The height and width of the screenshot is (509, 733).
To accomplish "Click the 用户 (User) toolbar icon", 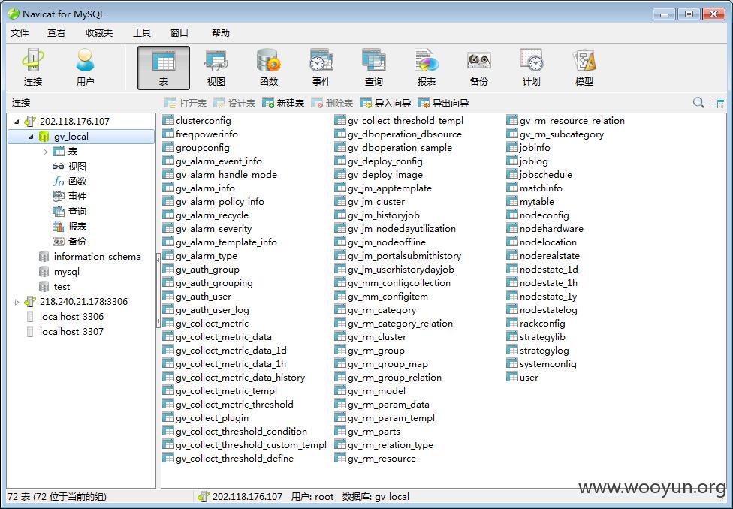I will [x=85, y=68].
